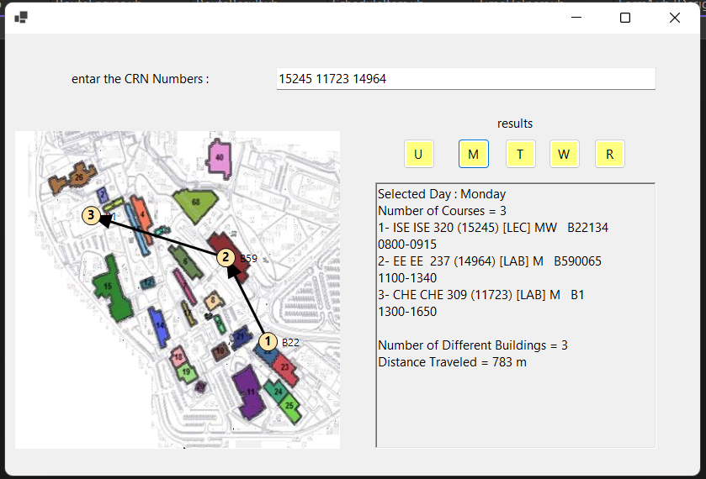Maximize the application window
The height and width of the screenshot is (479, 706).
tap(625, 18)
